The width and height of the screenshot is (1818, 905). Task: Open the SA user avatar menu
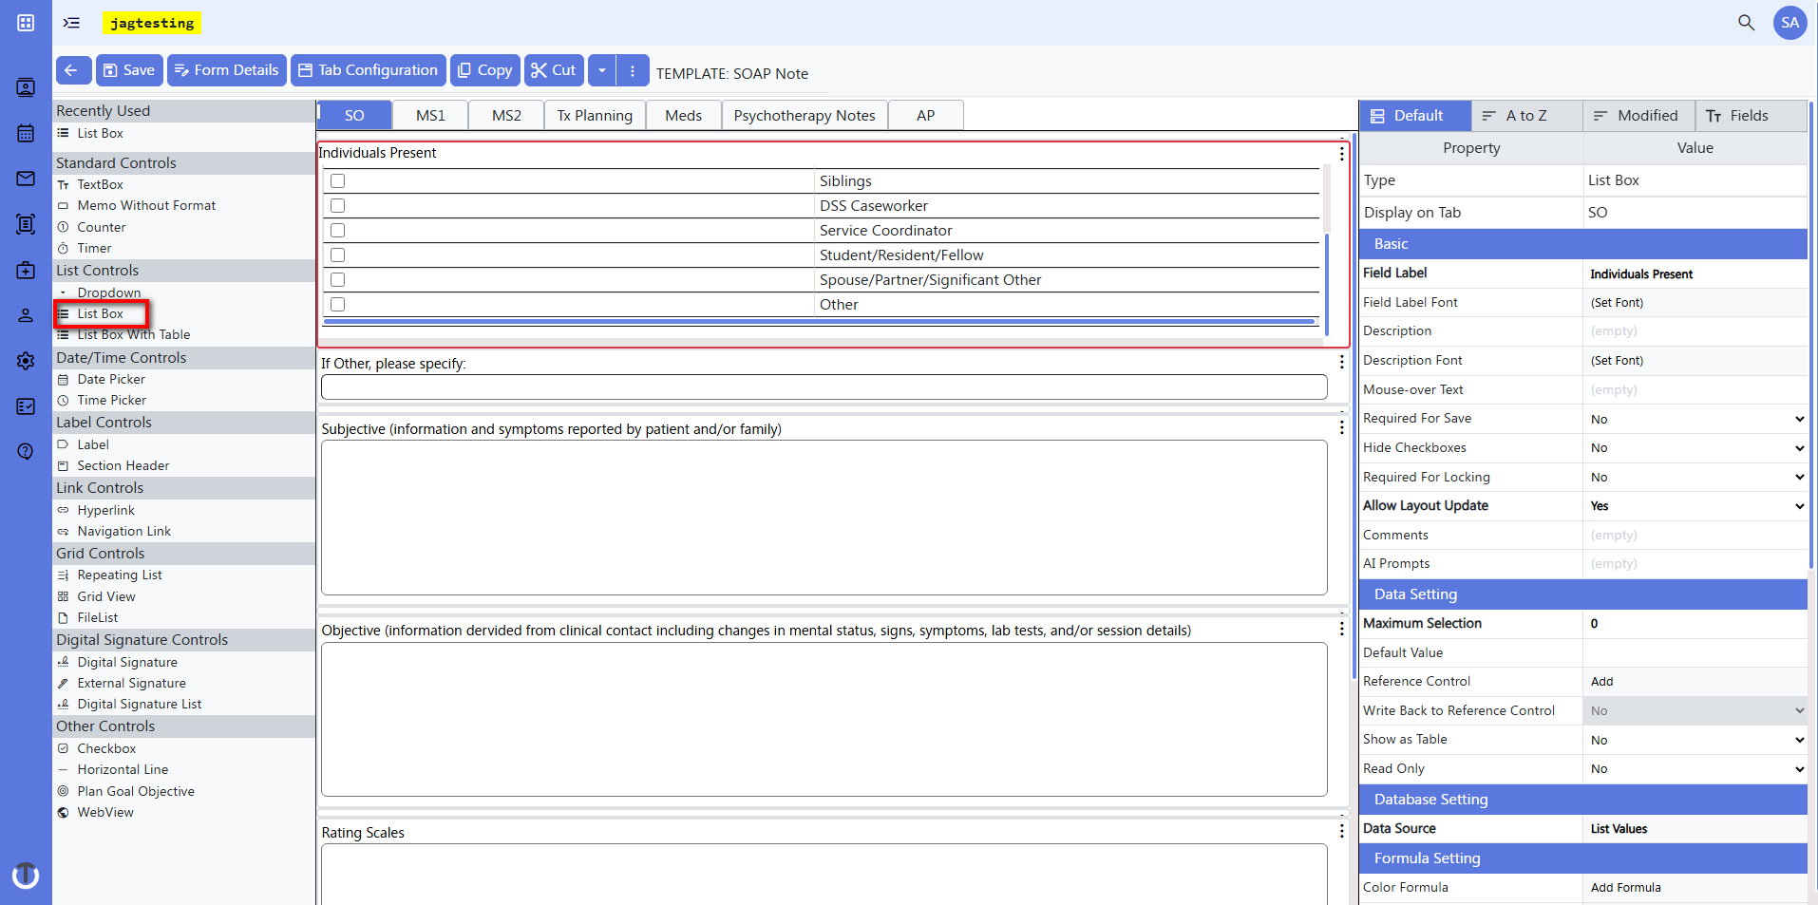[x=1790, y=23]
